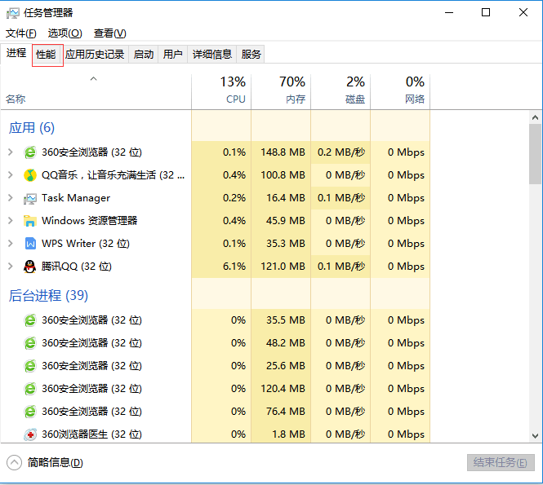Screen dimensions: 543x485
Task: Click the 6.1% CPU value
Action: pos(234,267)
